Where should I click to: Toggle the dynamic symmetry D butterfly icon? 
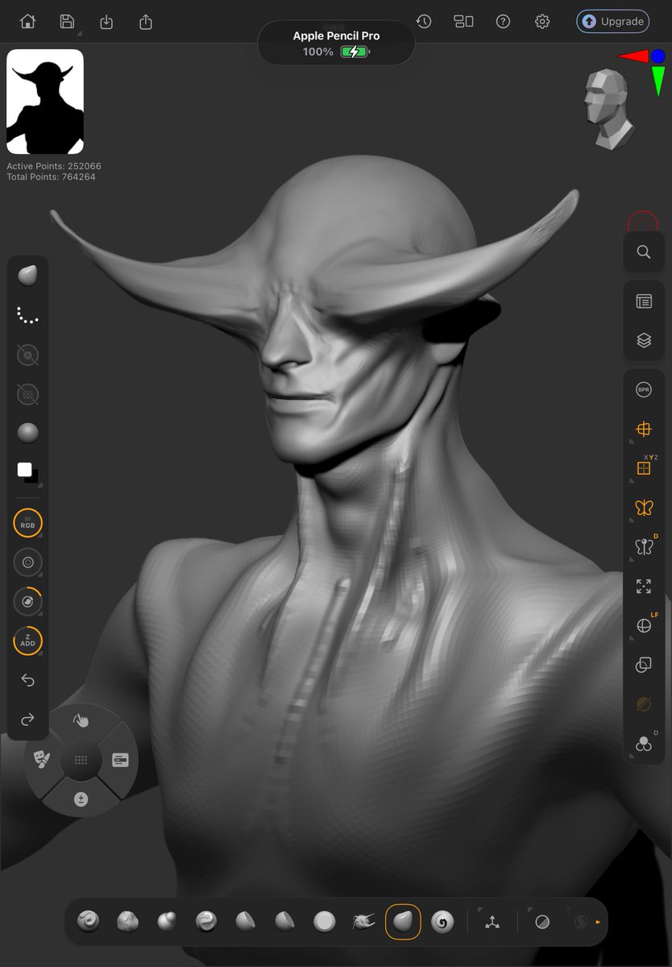[644, 546]
